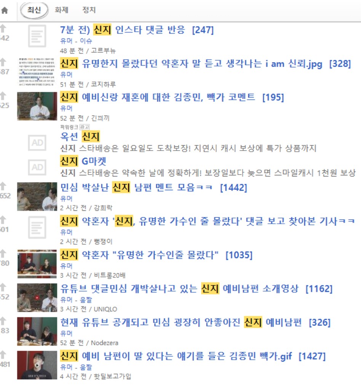
Task: Open the thumbnail of the 김종민 빽가.gif post
Action: (37, 365)
